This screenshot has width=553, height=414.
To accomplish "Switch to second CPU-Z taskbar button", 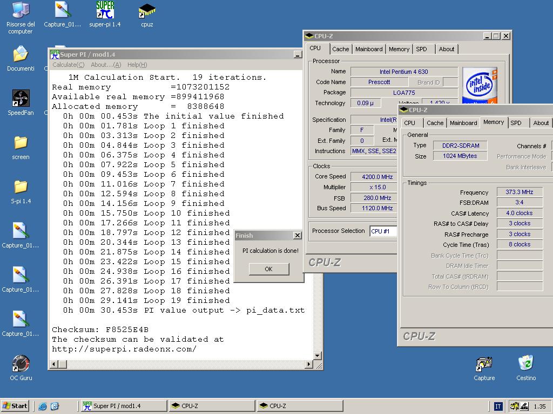I will click(x=300, y=406).
